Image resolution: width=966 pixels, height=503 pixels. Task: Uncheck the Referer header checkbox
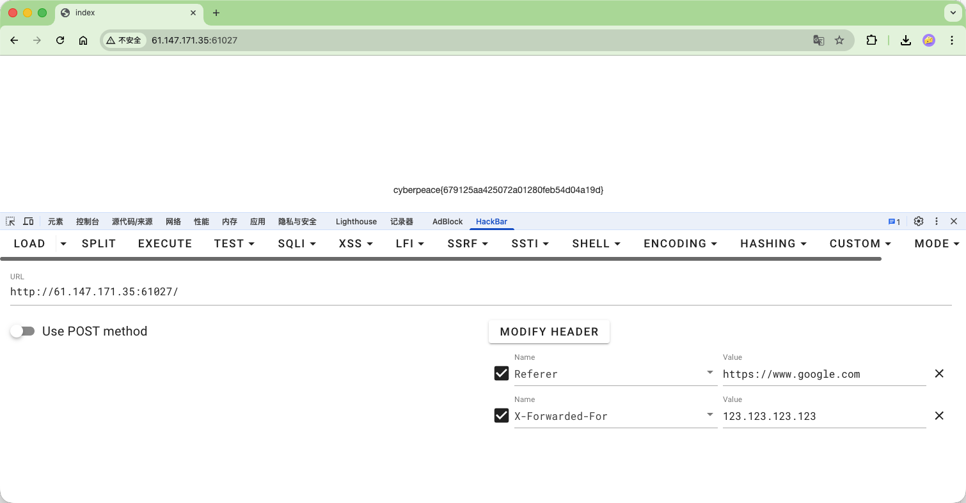point(502,373)
